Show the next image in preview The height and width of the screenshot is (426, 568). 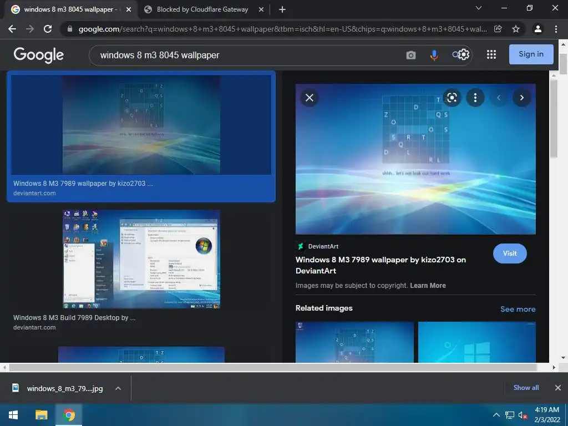pyautogui.click(x=521, y=98)
